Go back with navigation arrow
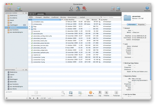Viewport: 156px width, 106px height. tap(31, 14)
